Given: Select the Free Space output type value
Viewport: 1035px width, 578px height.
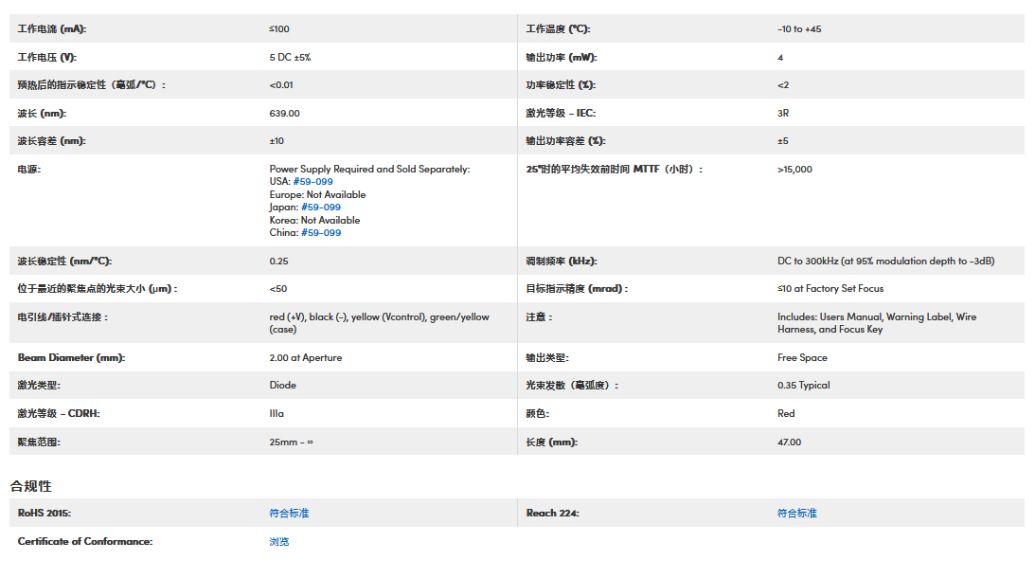Looking at the screenshot, I should pyautogui.click(x=802, y=358).
